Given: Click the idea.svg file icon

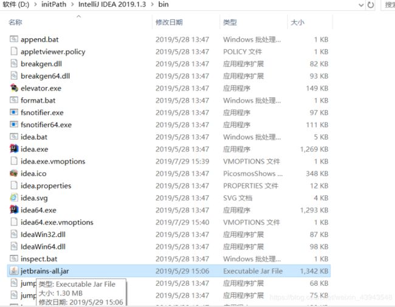Looking at the screenshot, I should point(14,198).
